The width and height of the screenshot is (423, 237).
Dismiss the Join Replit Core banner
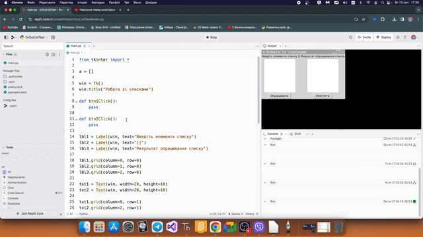pyautogui.click(x=61, y=214)
